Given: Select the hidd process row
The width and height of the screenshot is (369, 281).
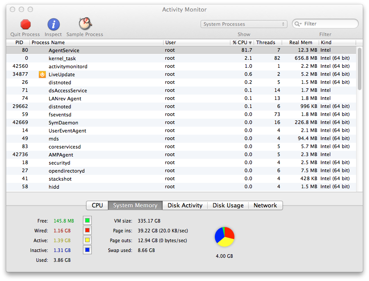Looking at the screenshot, I should tap(181, 186).
